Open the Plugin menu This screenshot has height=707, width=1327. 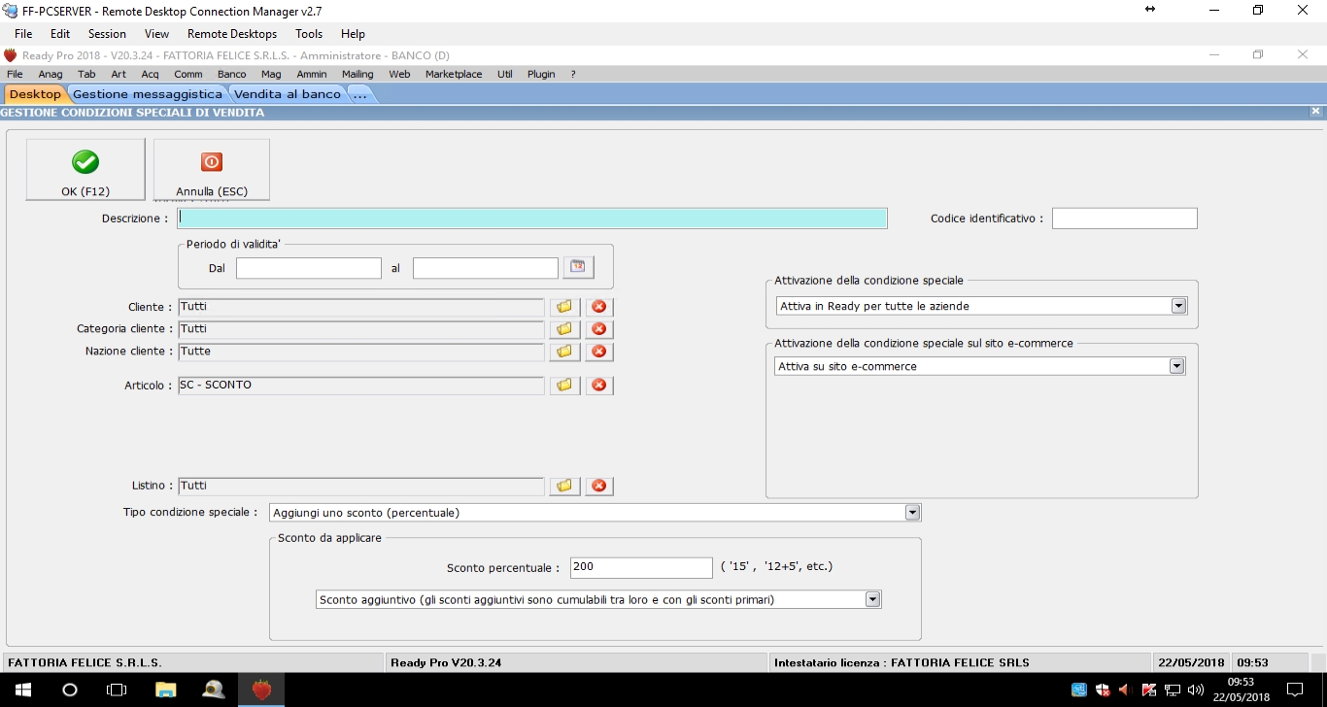tap(541, 74)
